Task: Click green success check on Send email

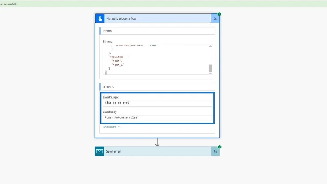Action: (x=219, y=147)
